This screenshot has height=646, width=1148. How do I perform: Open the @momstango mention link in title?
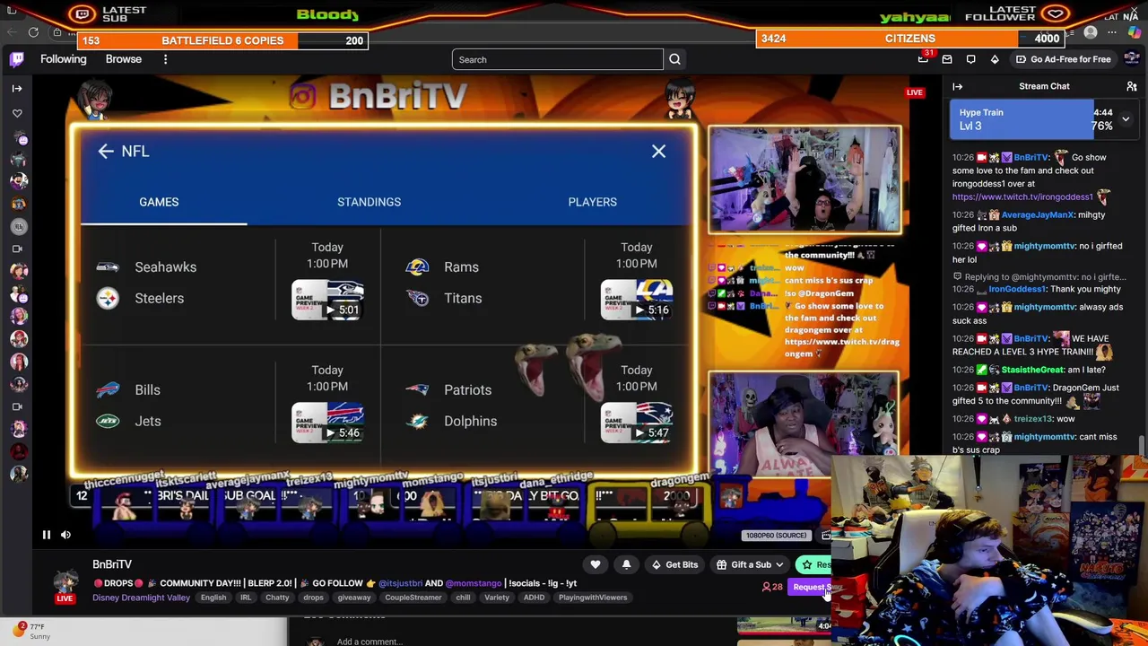474,583
